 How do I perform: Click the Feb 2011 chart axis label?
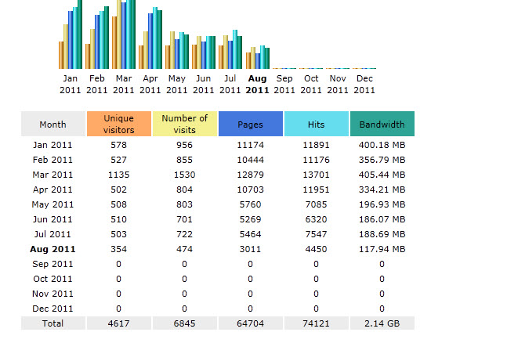(96, 84)
